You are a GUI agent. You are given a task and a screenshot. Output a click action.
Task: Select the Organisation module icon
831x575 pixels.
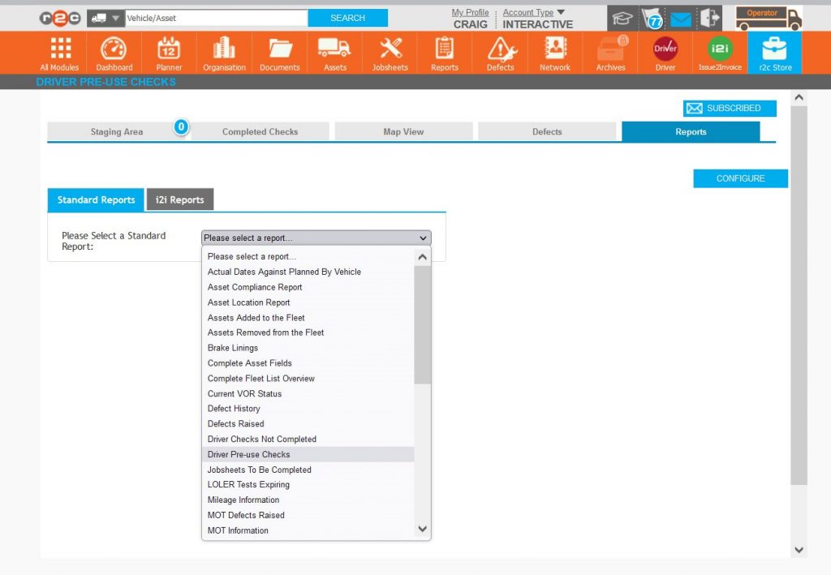(224, 51)
